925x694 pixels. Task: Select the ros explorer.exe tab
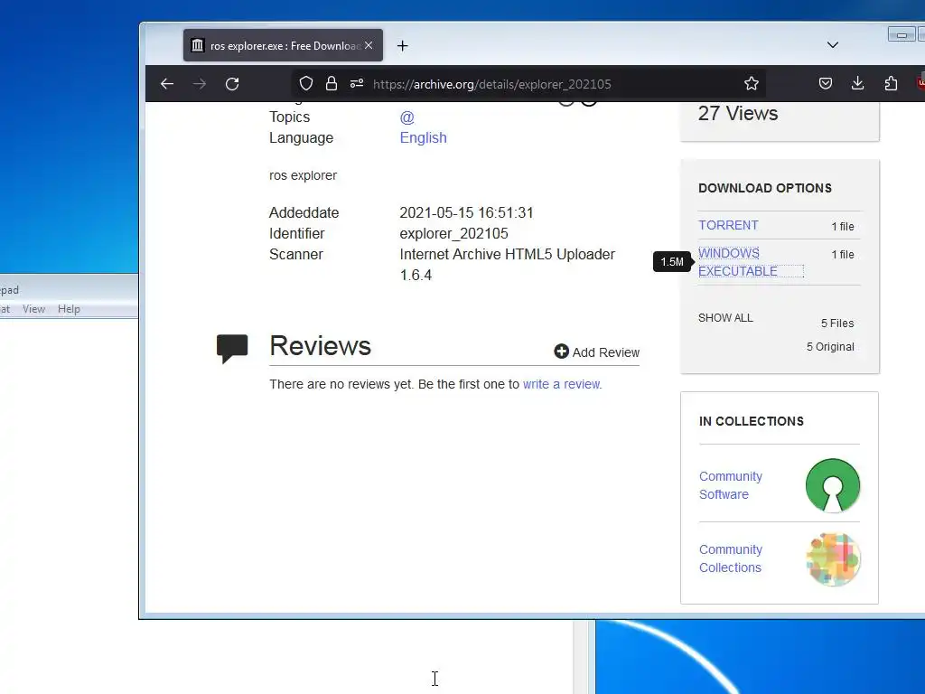(x=283, y=45)
